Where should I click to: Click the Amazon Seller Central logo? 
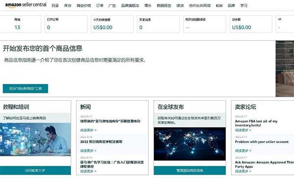(x=25, y=5)
